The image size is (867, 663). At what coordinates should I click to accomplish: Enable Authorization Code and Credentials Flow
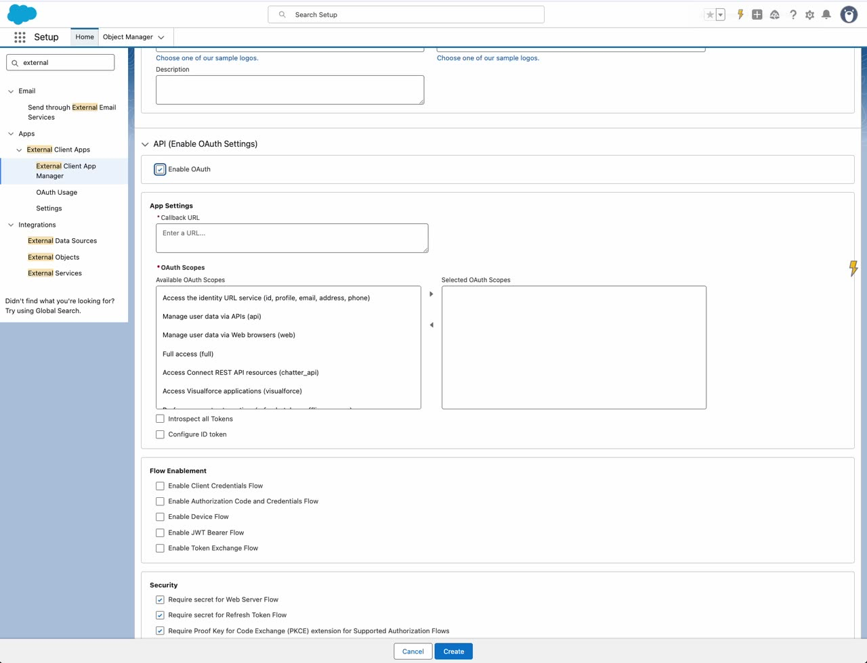pyautogui.click(x=160, y=501)
